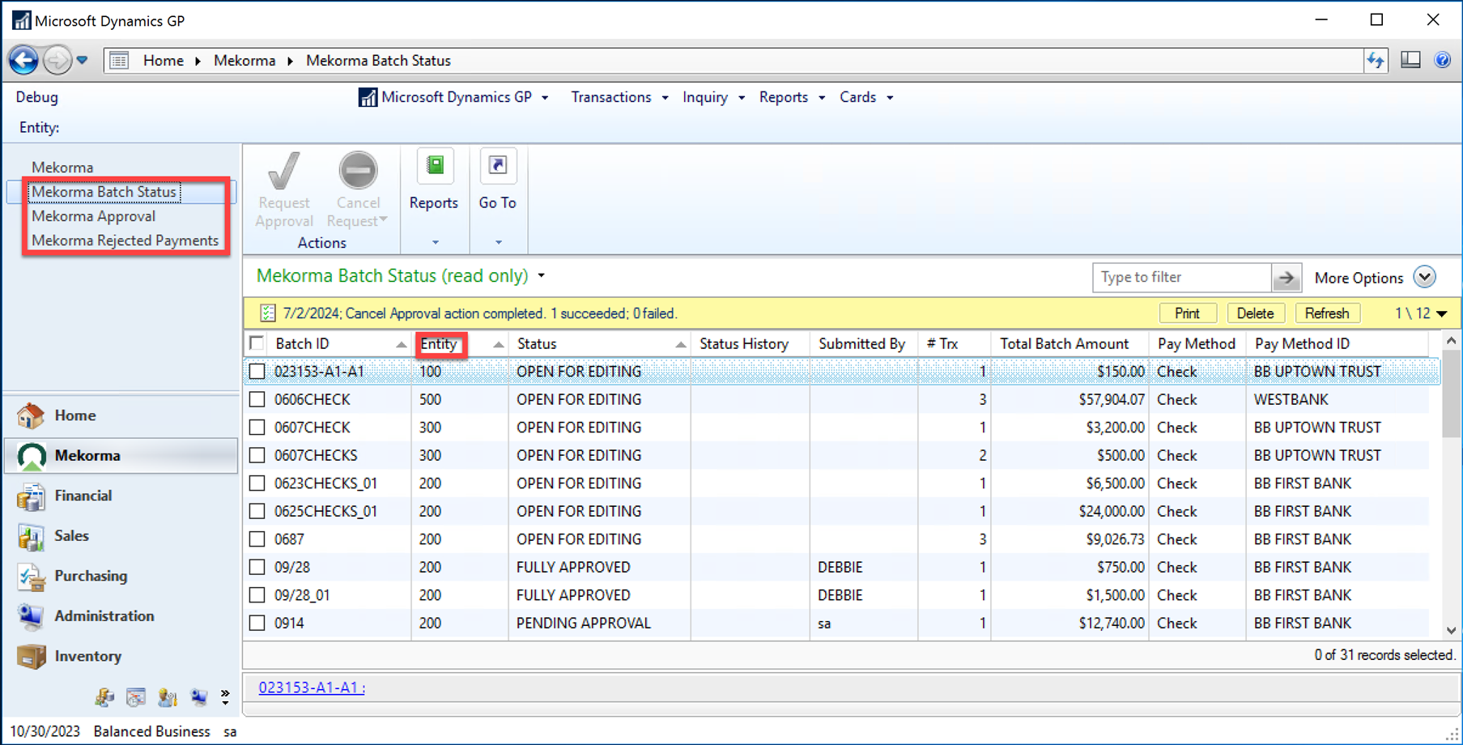Open the Mekorma Batch Status view dropdown
The height and width of the screenshot is (745, 1463).
point(542,276)
